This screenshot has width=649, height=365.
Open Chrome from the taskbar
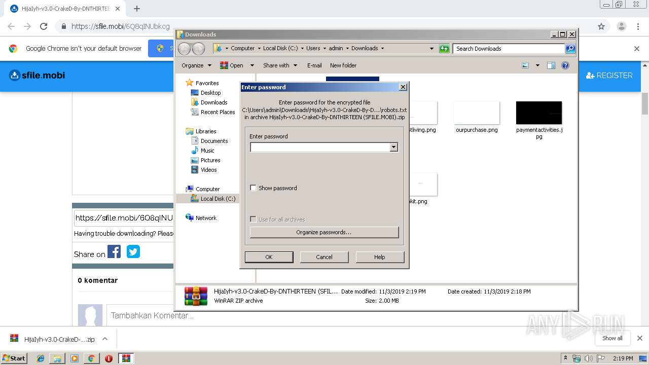91,358
